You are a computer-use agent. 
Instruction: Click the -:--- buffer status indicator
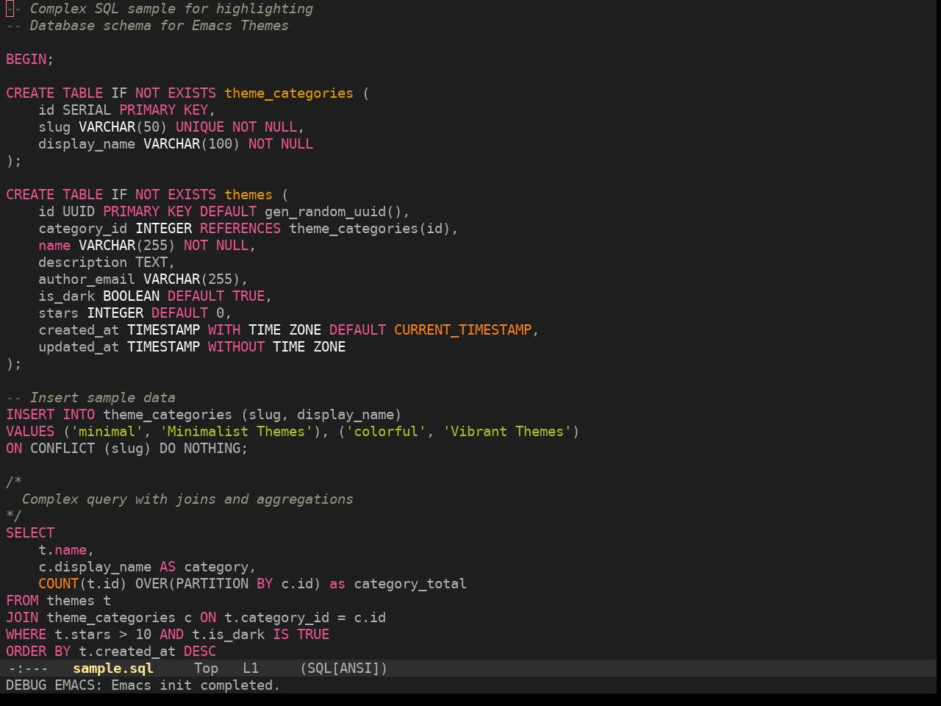pyautogui.click(x=28, y=668)
